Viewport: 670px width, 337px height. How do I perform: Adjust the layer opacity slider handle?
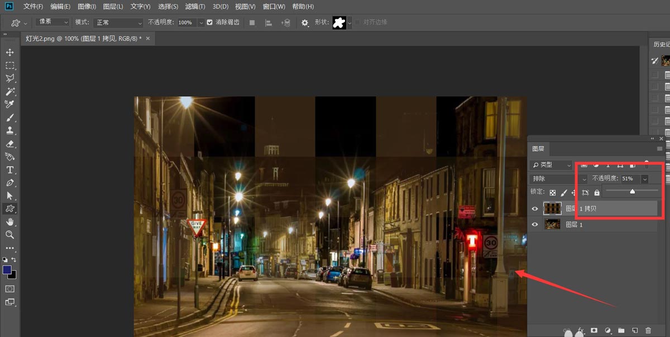click(x=632, y=192)
